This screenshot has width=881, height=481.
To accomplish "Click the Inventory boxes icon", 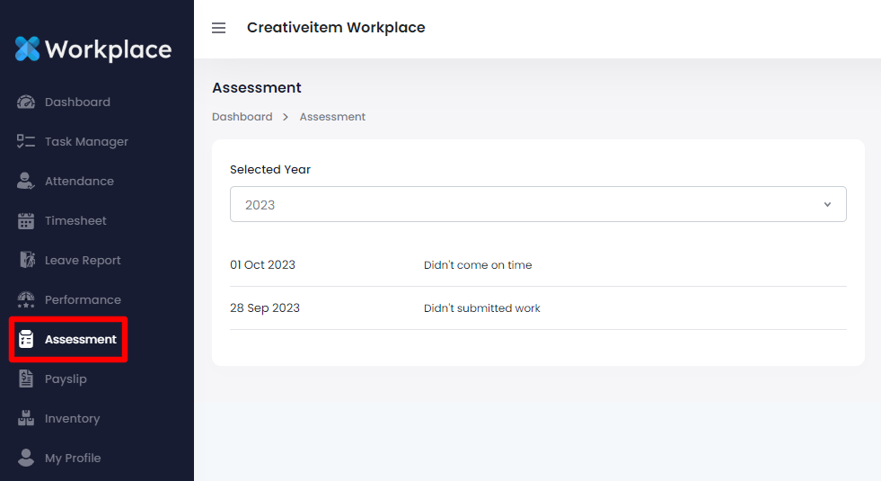I will point(26,419).
